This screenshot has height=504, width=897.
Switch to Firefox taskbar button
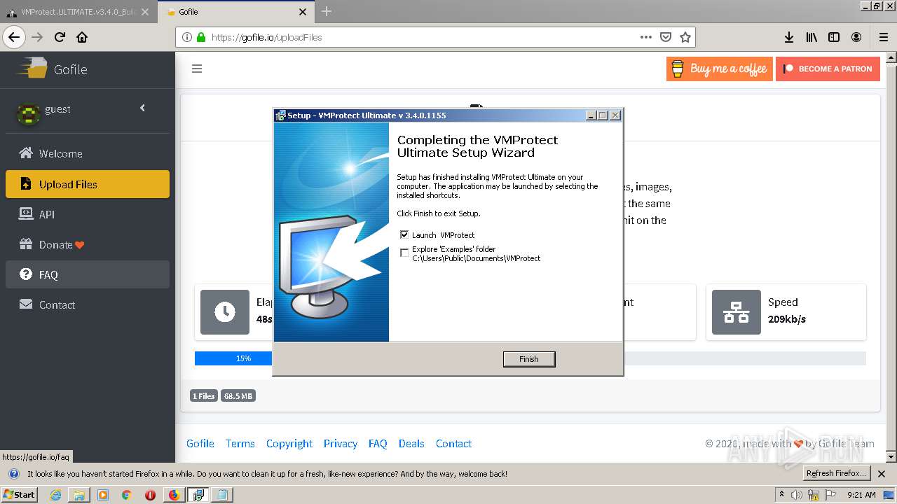pos(174,494)
